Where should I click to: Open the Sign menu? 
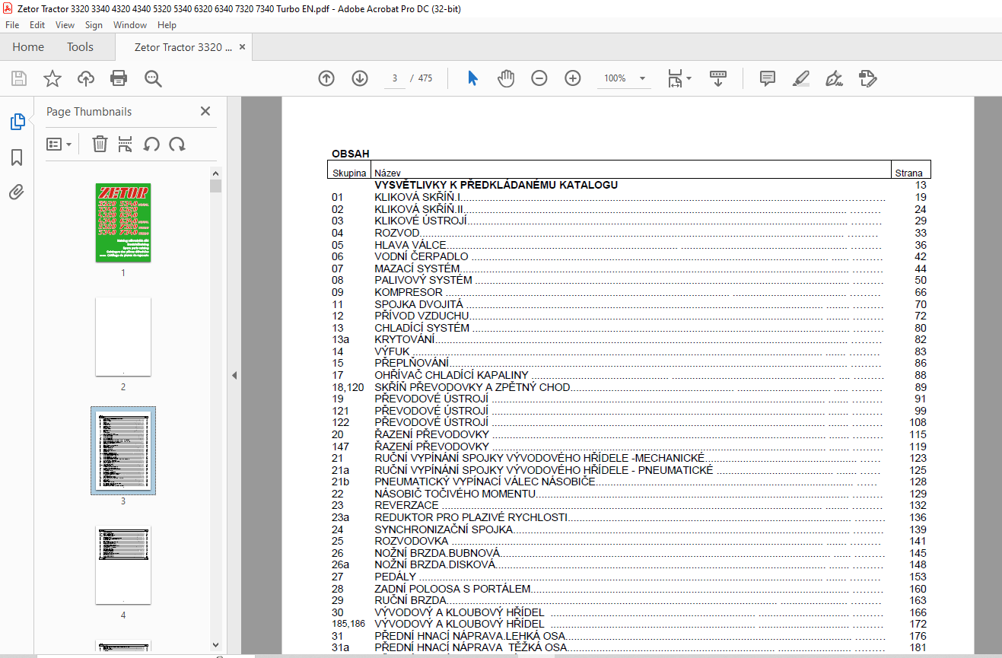[x=94, y=25]
